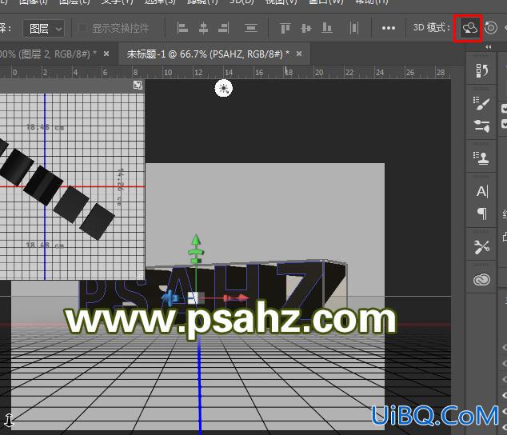Click the center uniform scale cube
The width and height of the screenshot is (507, 435).
(x=196, y=298)
